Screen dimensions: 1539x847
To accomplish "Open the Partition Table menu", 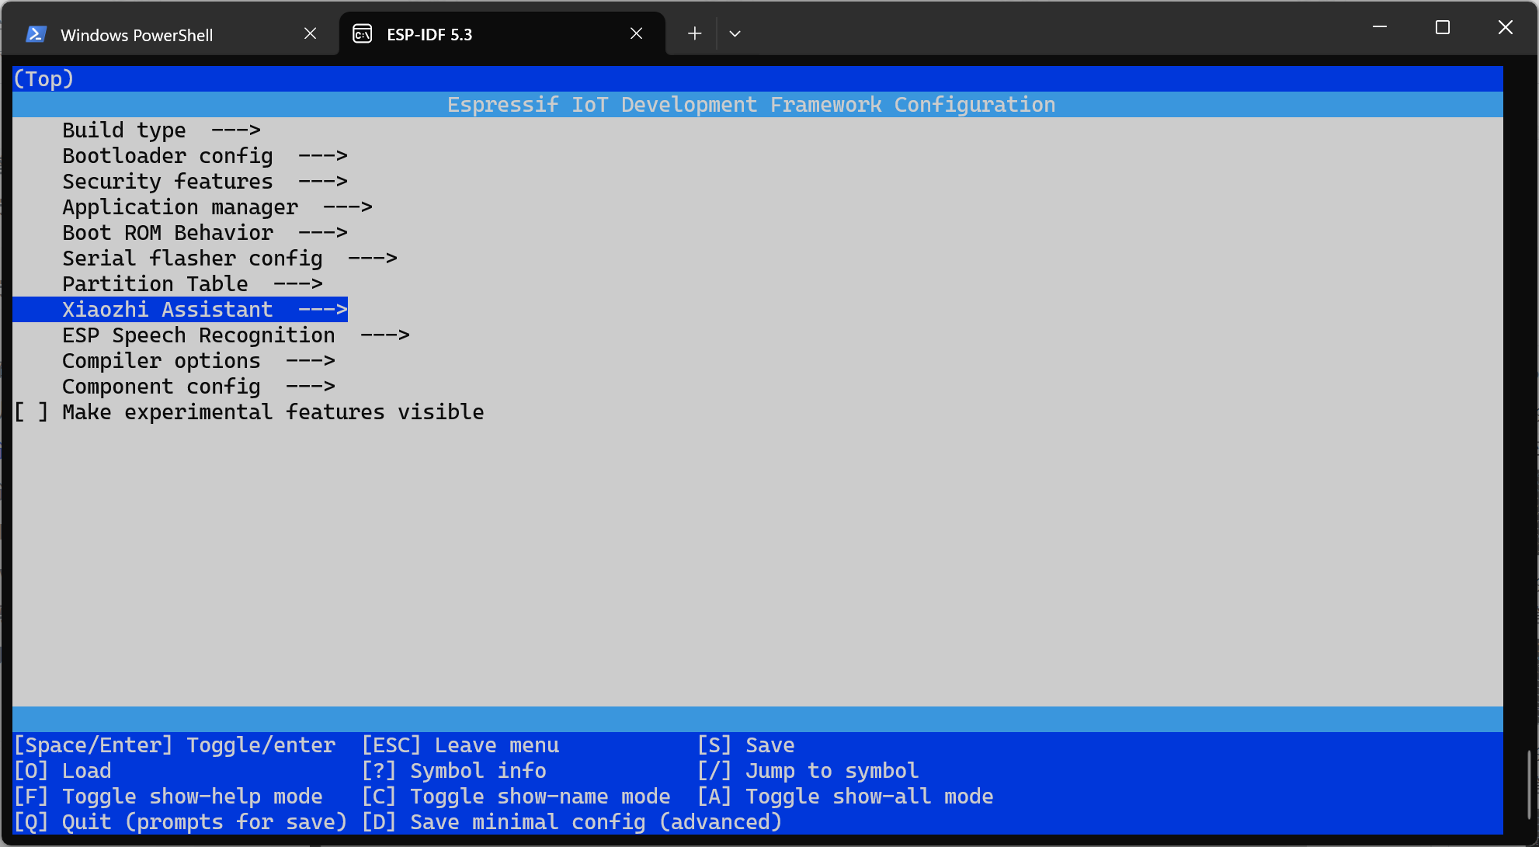I will coord(193,283).
